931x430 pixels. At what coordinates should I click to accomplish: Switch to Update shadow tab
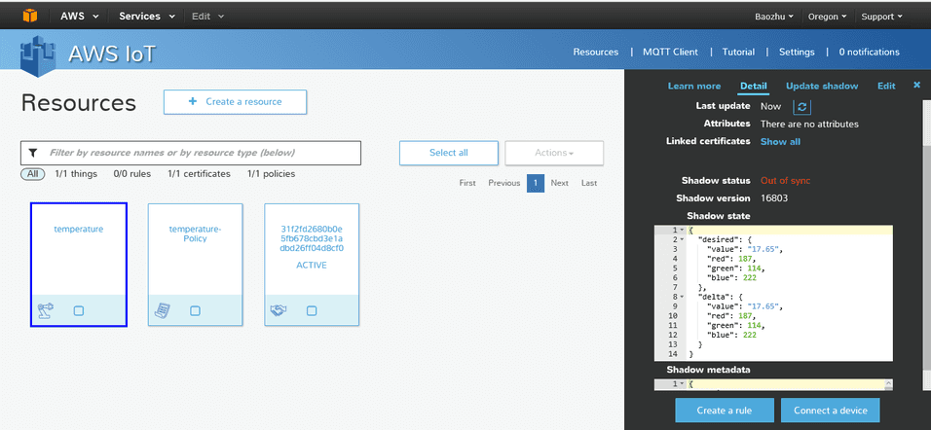822,86
